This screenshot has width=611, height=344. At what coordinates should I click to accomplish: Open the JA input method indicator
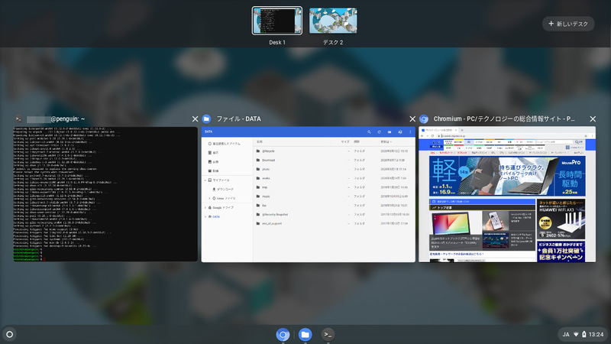click(566, 334)
